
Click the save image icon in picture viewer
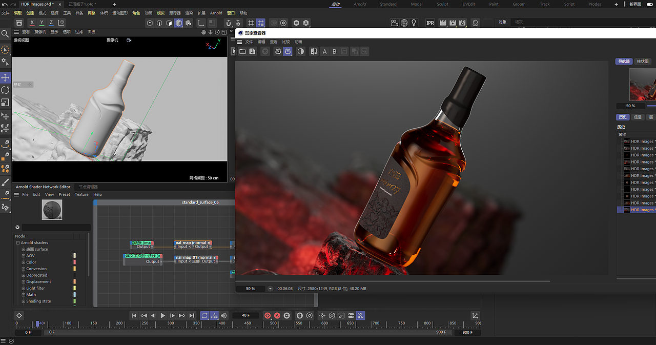point(252,51)
